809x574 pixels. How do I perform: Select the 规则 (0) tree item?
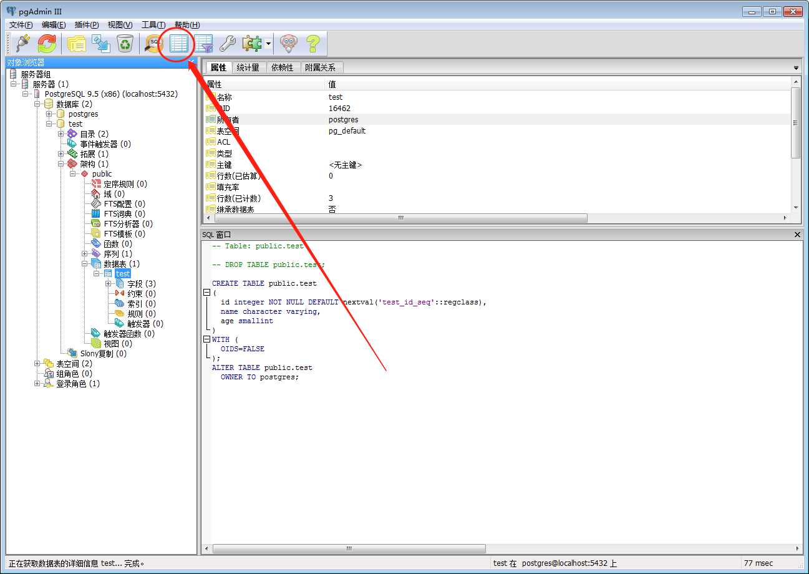142,314
